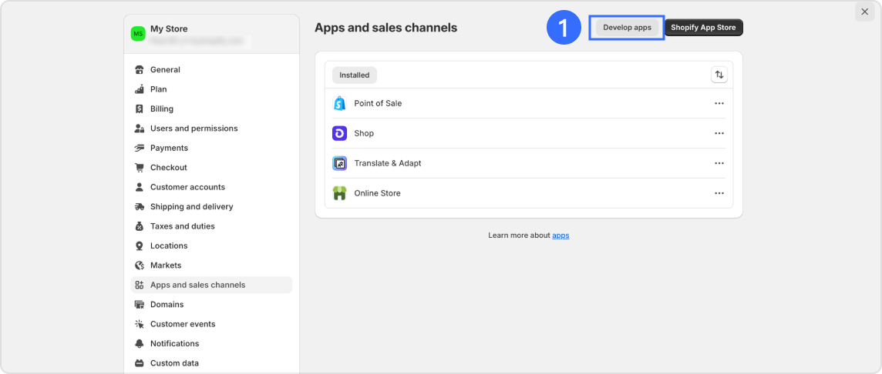
Task: Click the Online Store app icon
Action: coord(339,193)
